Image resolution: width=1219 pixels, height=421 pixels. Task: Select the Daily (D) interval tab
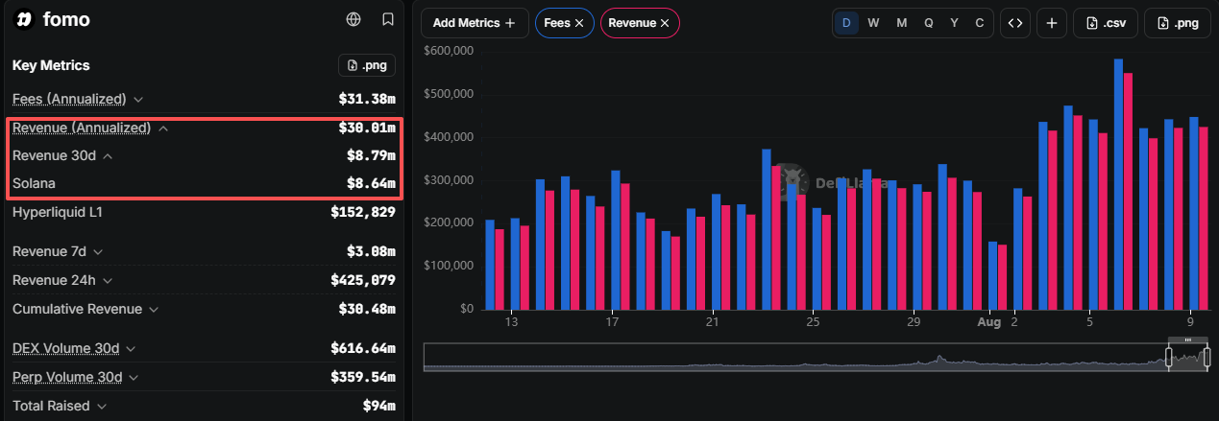(846, 23)
